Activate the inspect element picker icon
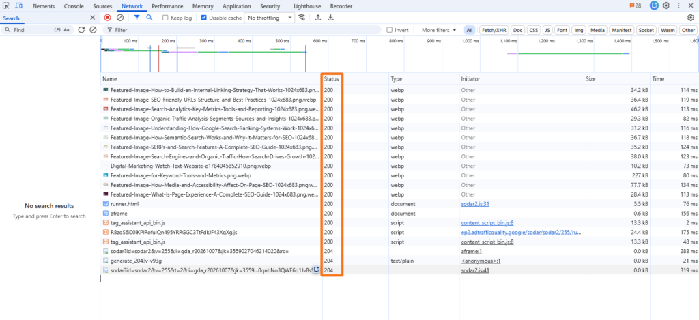The height and width of the screenshot is (320, 699). point(7,5)
